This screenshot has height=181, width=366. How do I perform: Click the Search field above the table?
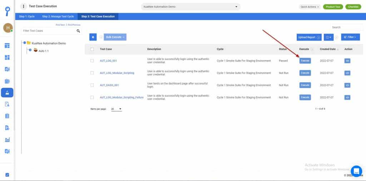coord(346,27)
